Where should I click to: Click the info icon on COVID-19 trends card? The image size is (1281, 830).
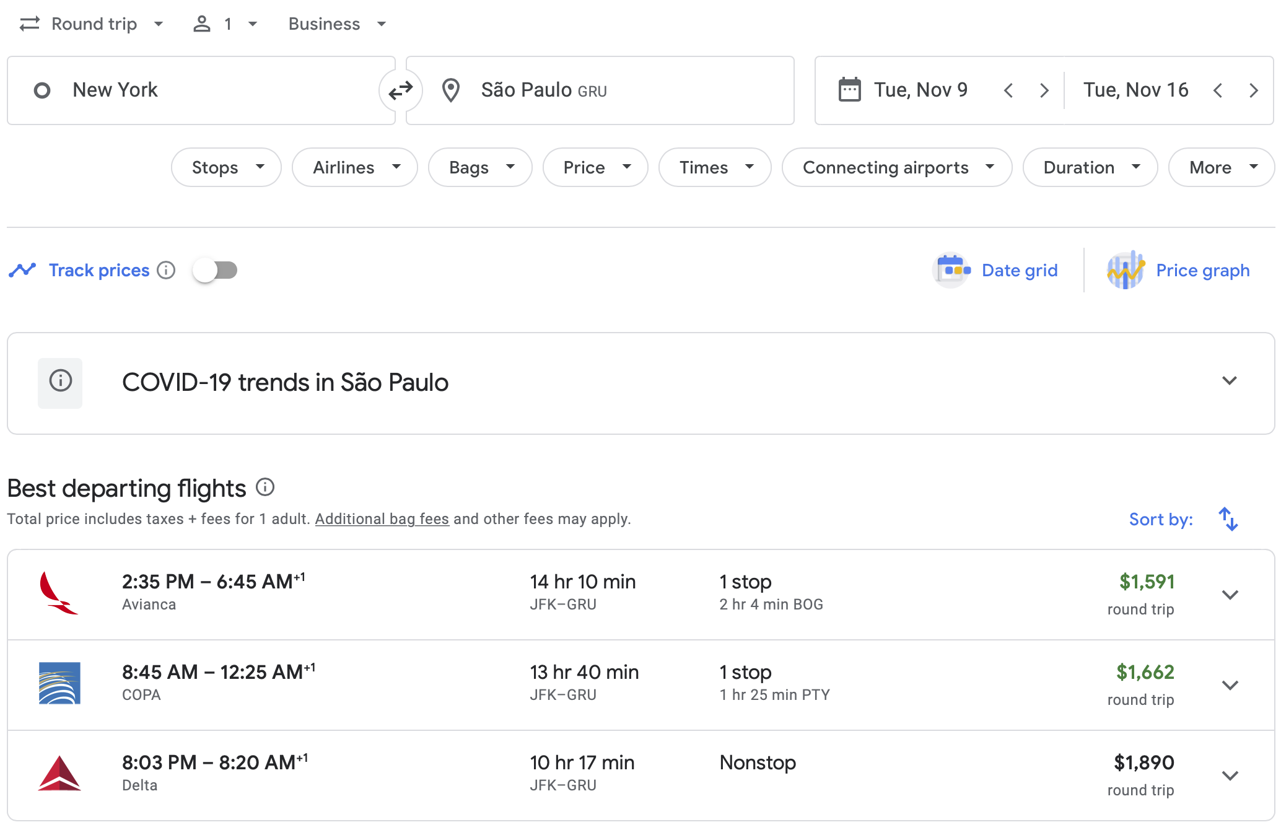pyautogui.click(x=60, y=383)
